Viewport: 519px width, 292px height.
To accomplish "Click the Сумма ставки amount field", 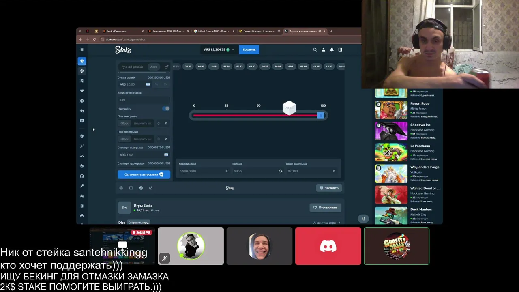I will tap(135, 84).
